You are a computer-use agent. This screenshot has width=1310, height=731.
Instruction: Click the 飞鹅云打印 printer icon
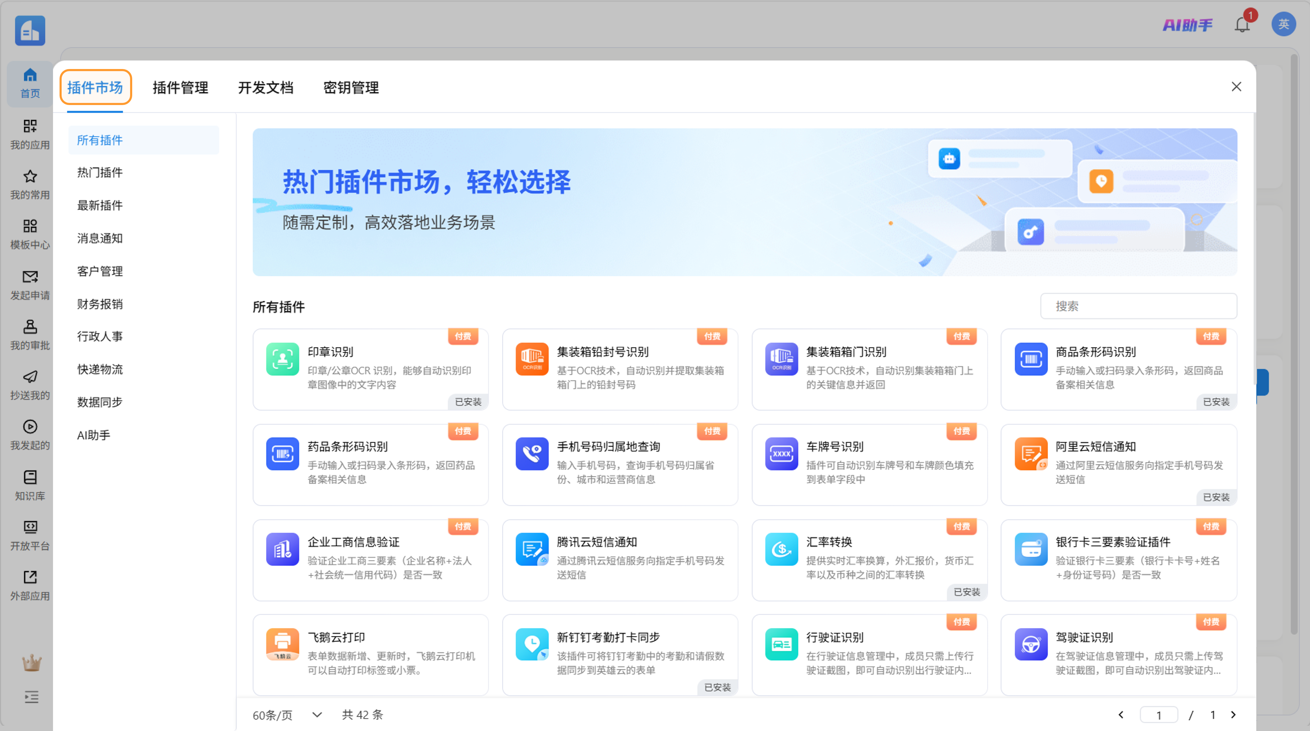pos(282,644)
